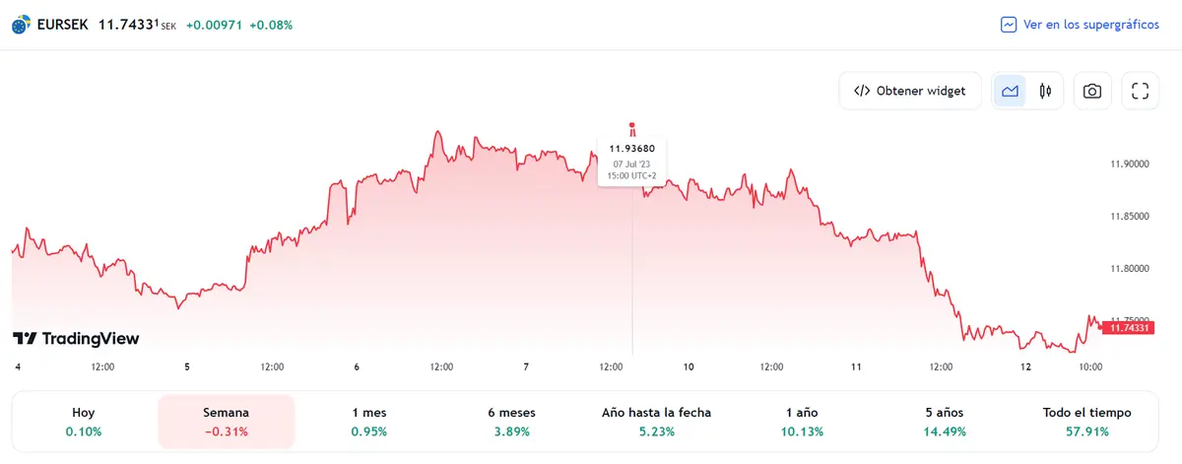Image resolution: width=1182 pixels, height=464 pixels.
Task: Open the chart in fullscreen mode
Action: tap(1141, 92)
